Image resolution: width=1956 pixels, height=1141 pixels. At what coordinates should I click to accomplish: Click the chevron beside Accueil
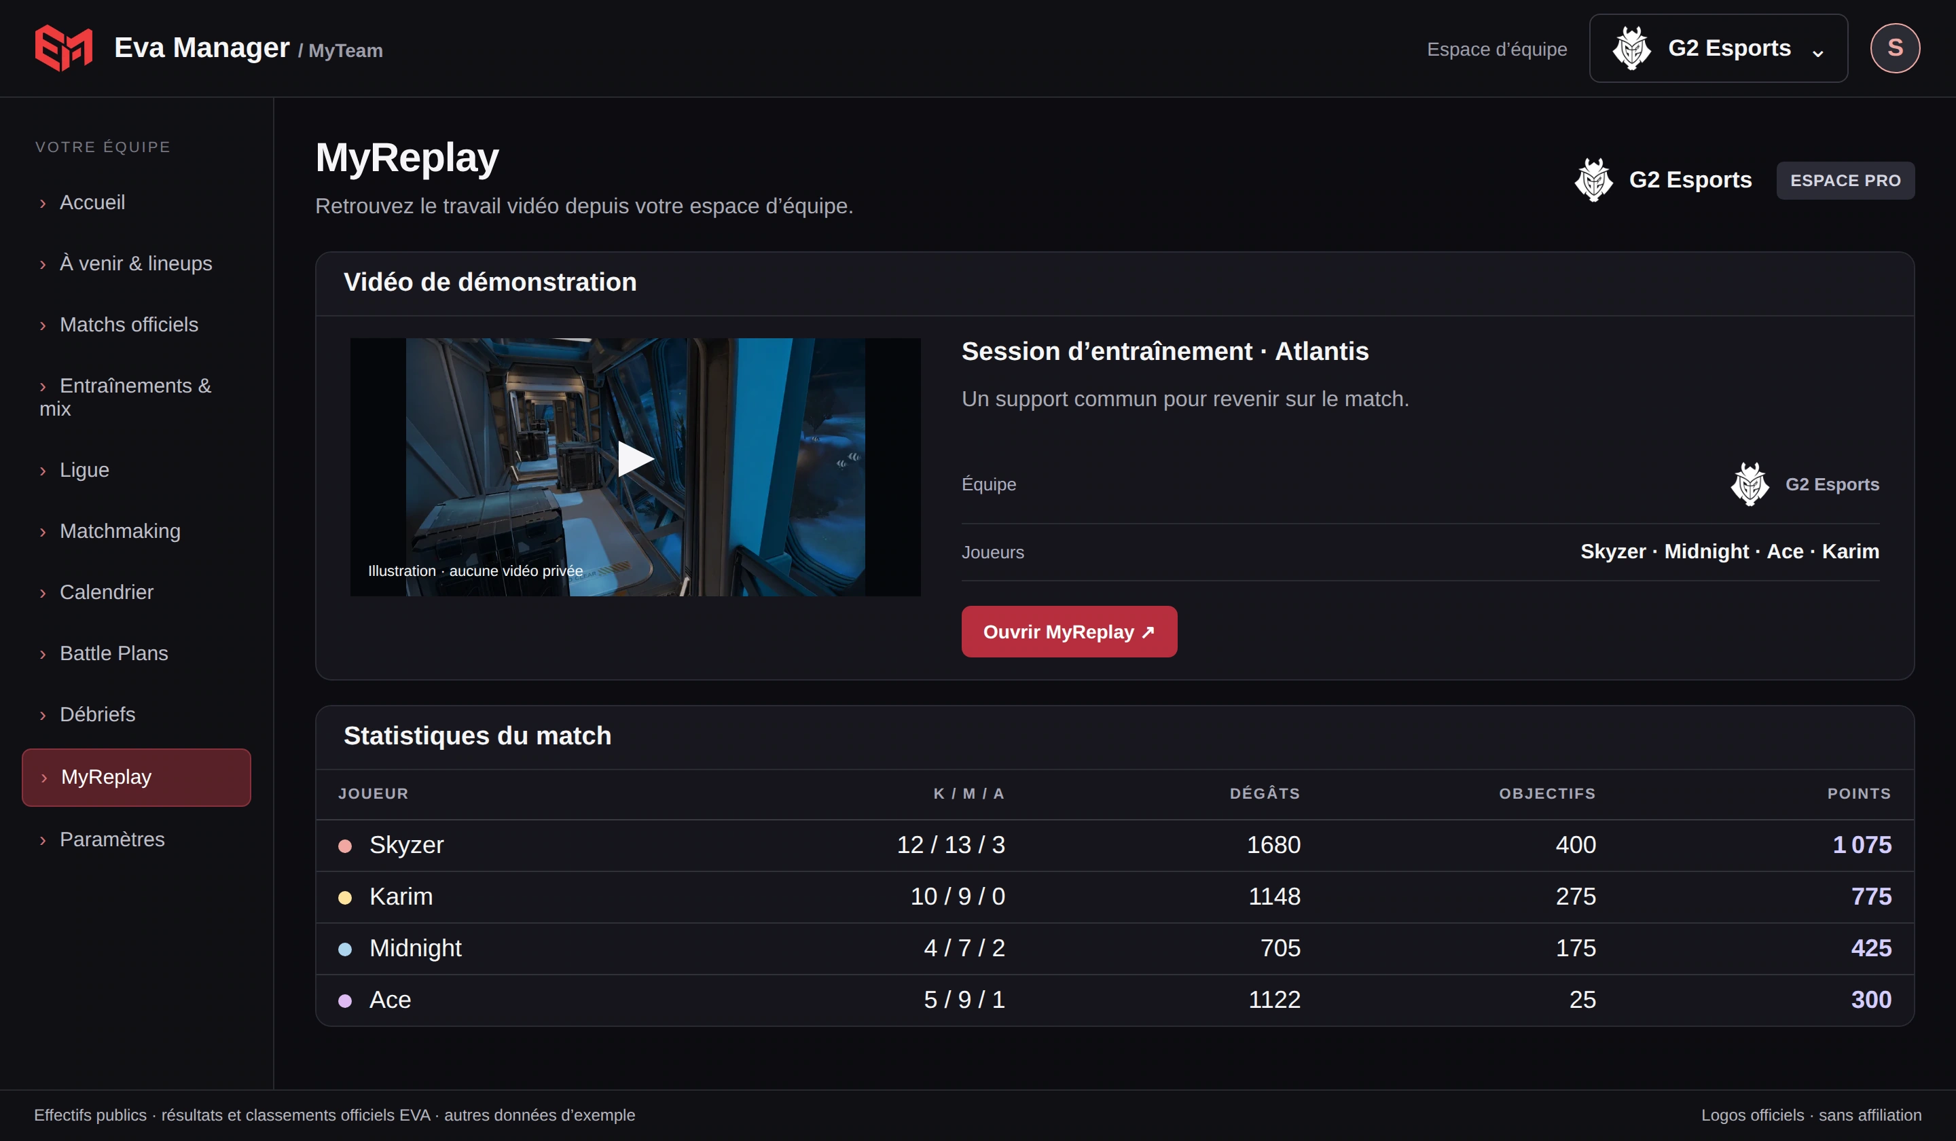coord(43,203)
